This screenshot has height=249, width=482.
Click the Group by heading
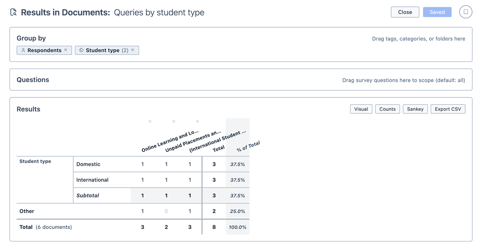point(31,38)
